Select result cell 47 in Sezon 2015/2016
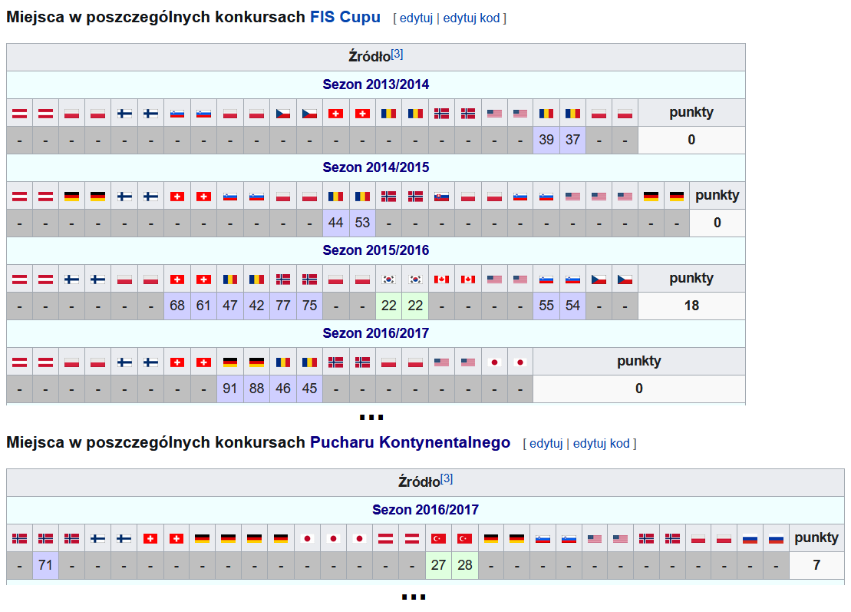 tap(230, 306)
